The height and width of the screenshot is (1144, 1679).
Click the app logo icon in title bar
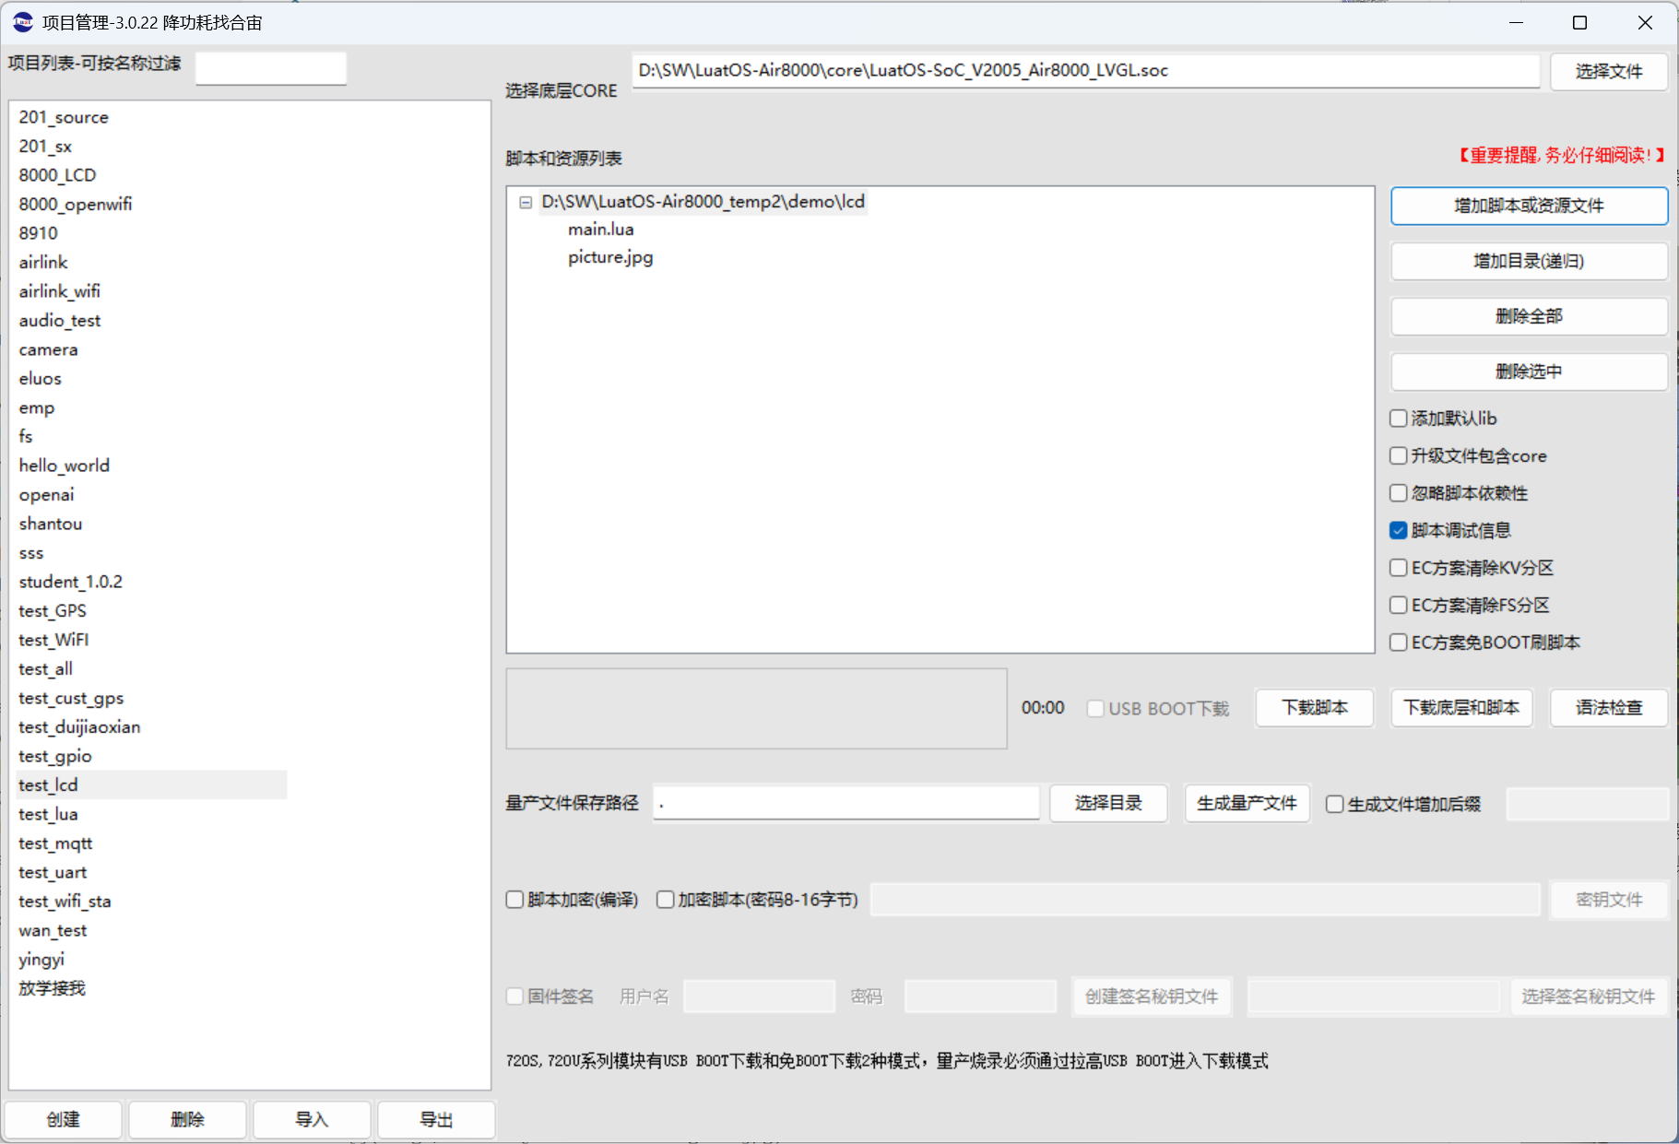tap(22, 22)
